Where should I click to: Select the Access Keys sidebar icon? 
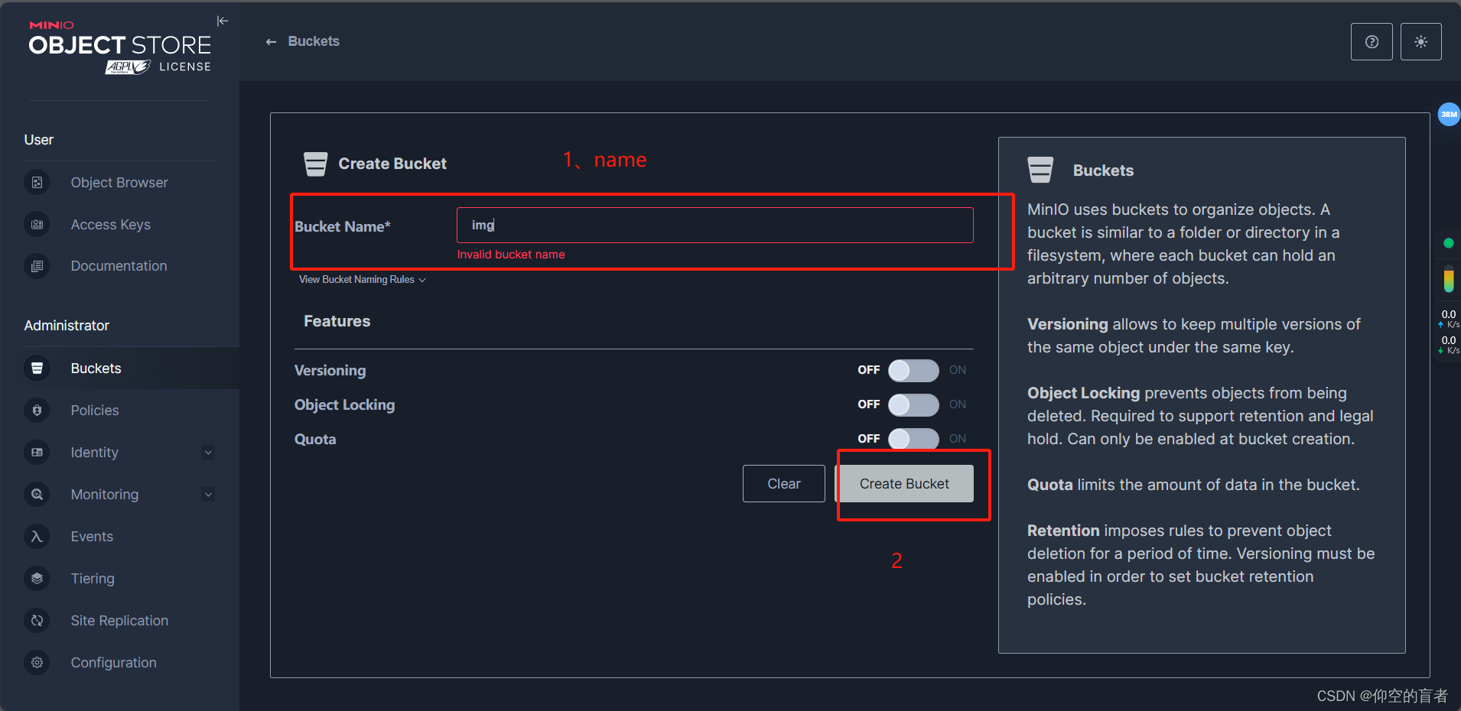37,224
